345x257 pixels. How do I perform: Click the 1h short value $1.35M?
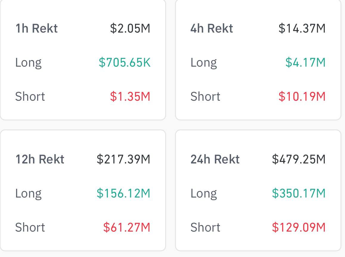(x=130, y=97)
